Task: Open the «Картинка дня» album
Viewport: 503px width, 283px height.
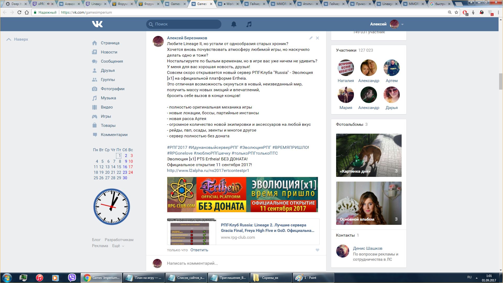Action: pos(369,155)
